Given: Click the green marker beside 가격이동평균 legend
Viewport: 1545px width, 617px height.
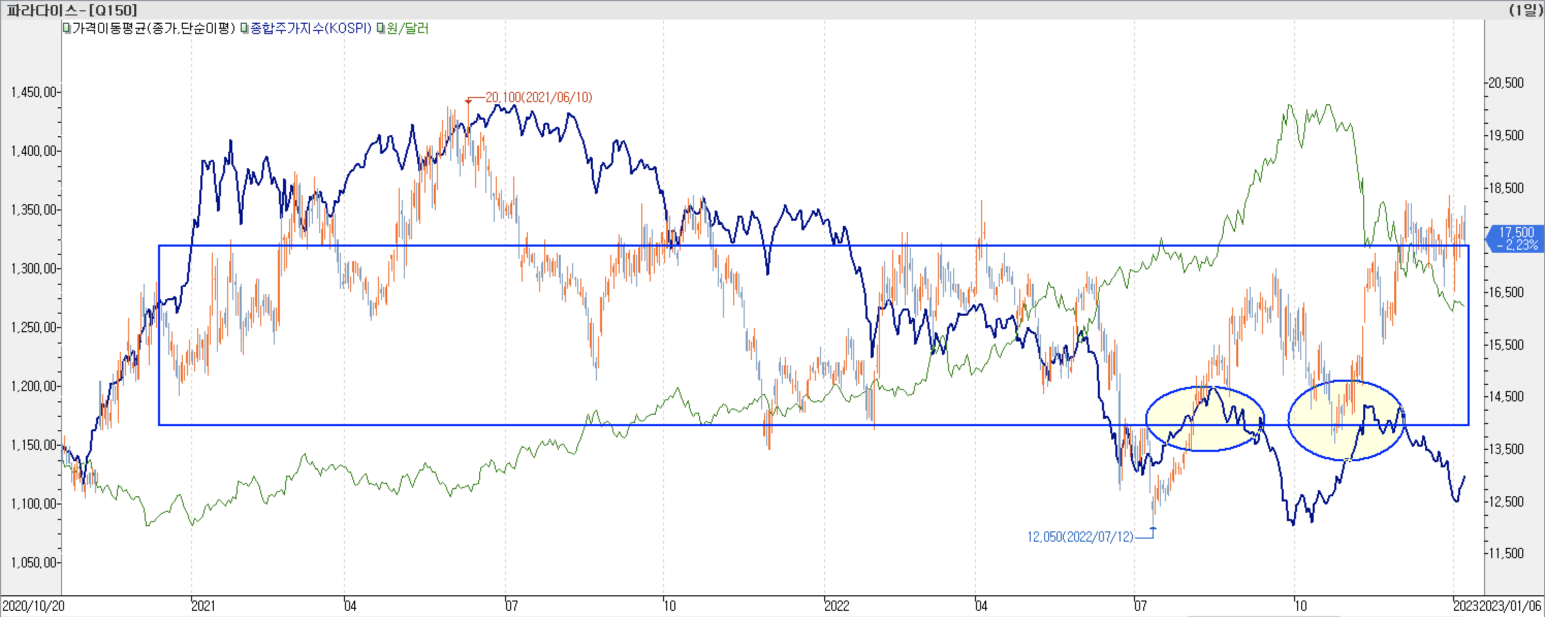Looking at the screenshot, I should (67, 28).
